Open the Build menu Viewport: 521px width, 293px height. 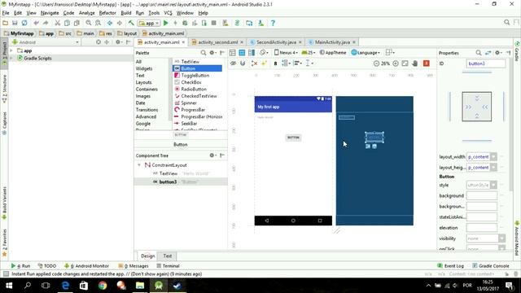tap(126, 13)
